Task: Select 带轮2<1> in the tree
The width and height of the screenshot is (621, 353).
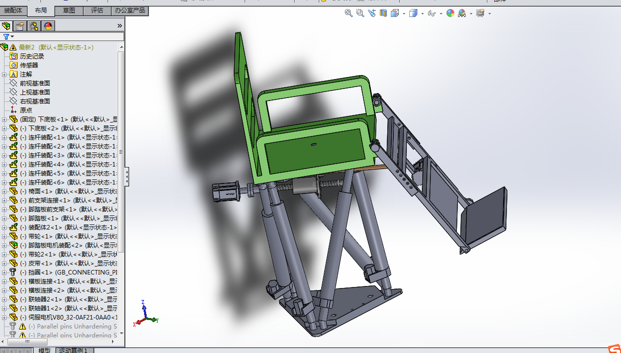Action: click(69, 254)
